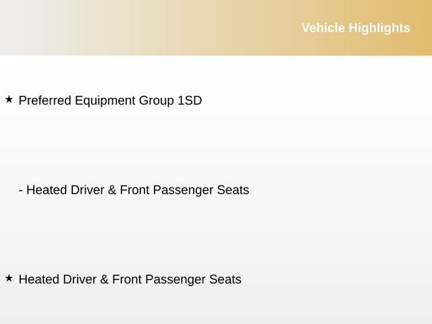Image resolution: width=432 pixels, height=324 pixels.
Task: Click the star bullet beside Preferred Equipment Group
Action: pyautogui.click(x=9, y=99)
